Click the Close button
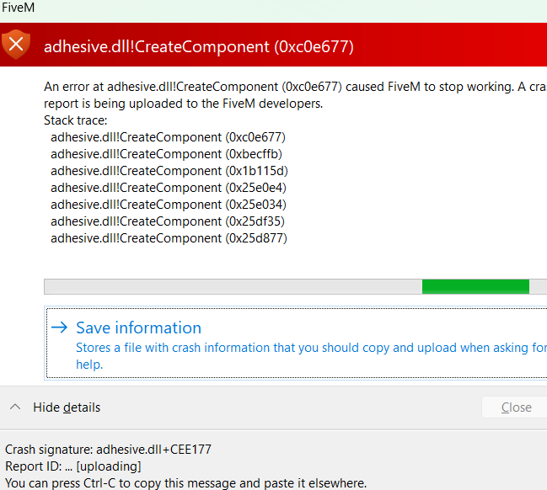The width and height of the screenshot is (547, 490). tap(516, 407)
